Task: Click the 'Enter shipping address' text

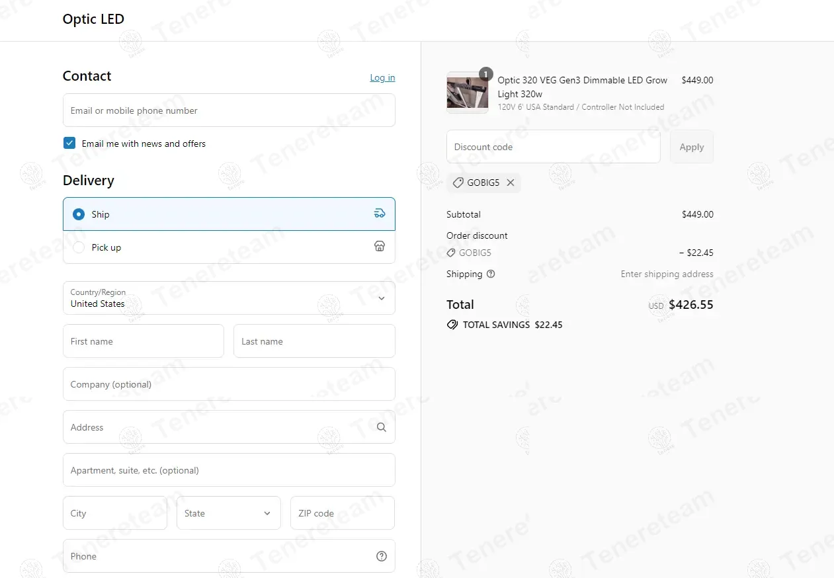Action: (667, 274)
